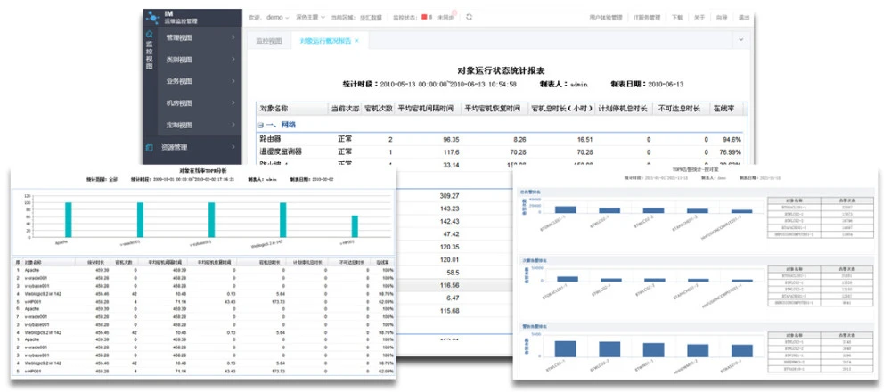Open 机房视图 in the sidebar menu

pos(179,102)
